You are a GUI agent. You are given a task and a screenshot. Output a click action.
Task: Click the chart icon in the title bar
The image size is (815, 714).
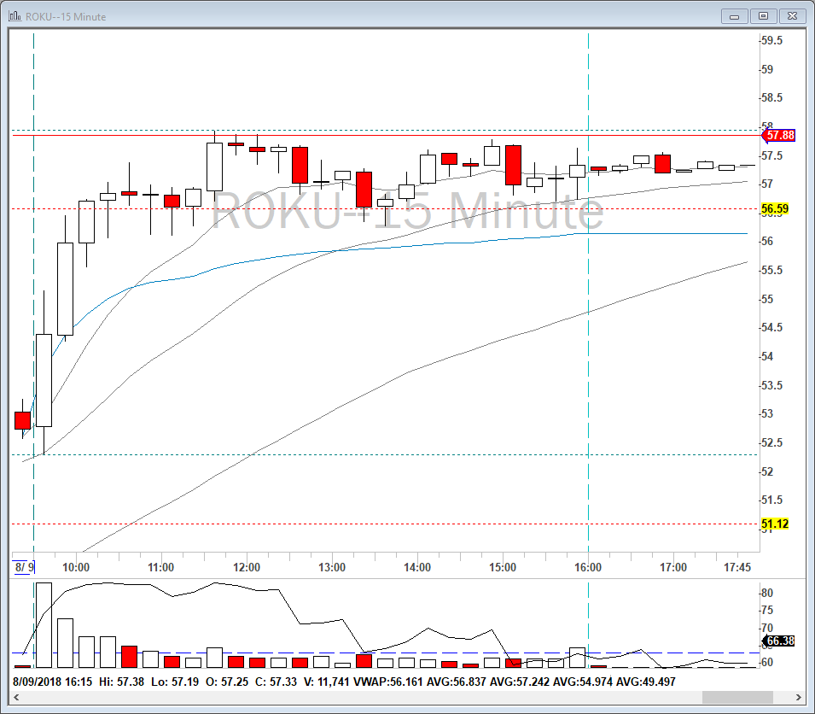tap(15, 16)
